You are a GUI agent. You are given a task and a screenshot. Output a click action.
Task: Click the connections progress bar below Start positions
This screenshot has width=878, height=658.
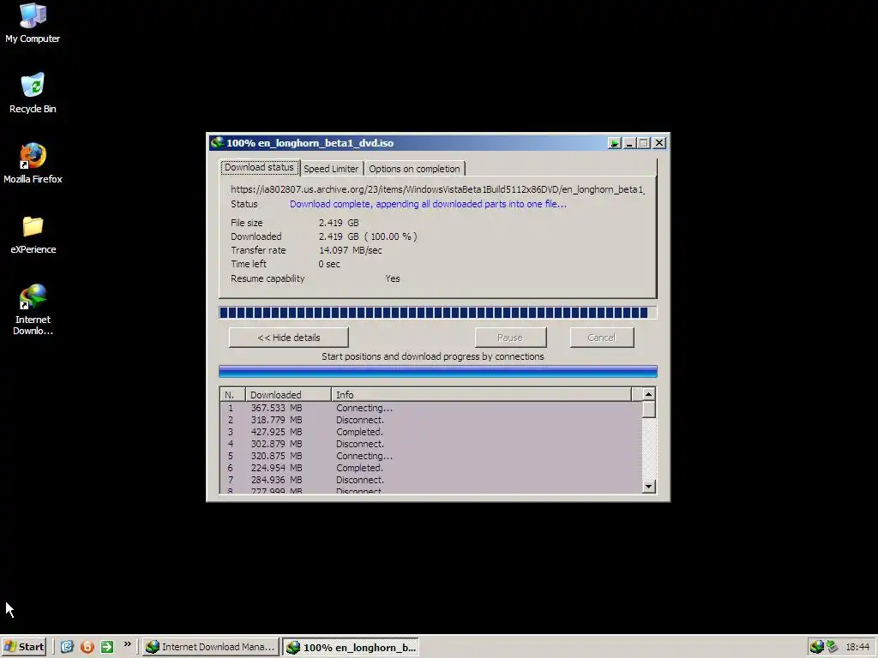point(437,372)
